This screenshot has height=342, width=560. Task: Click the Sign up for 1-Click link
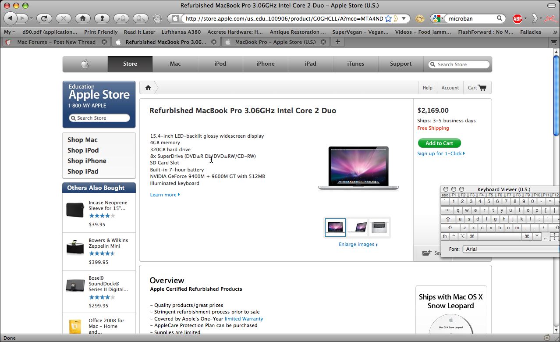[x=441, y=153]
